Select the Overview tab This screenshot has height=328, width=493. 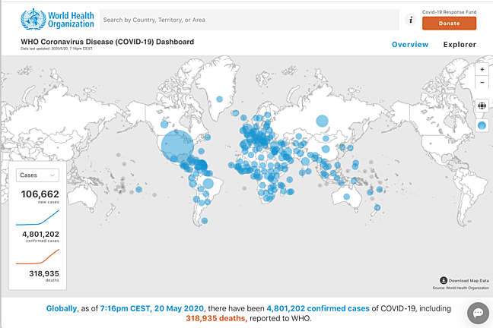410,45
